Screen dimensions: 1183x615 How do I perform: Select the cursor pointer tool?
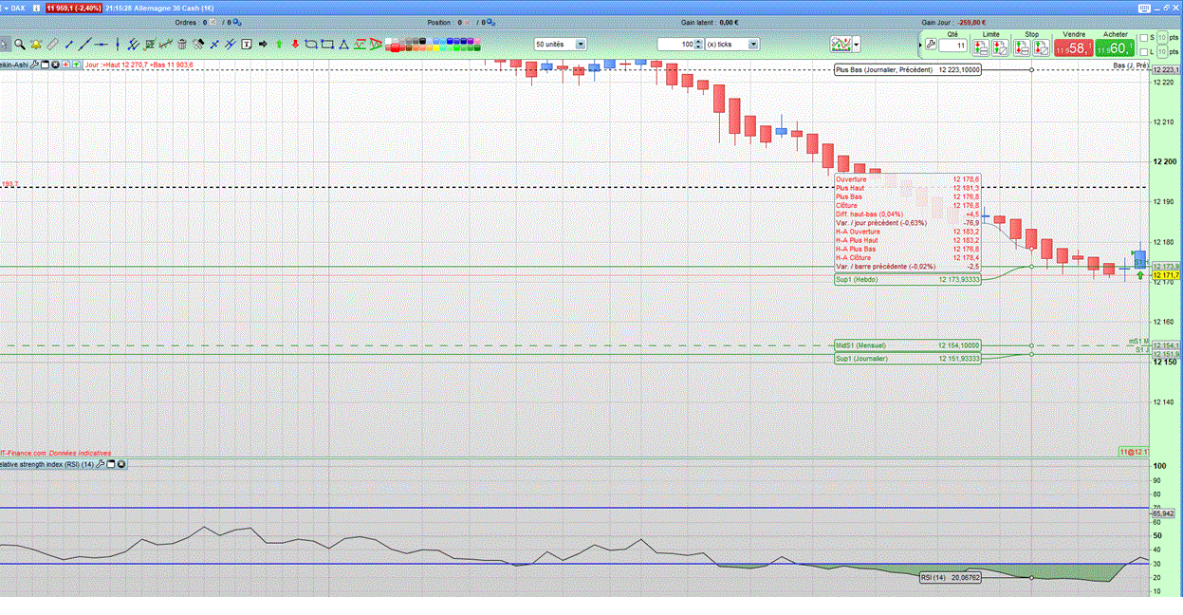pos(5,44)
